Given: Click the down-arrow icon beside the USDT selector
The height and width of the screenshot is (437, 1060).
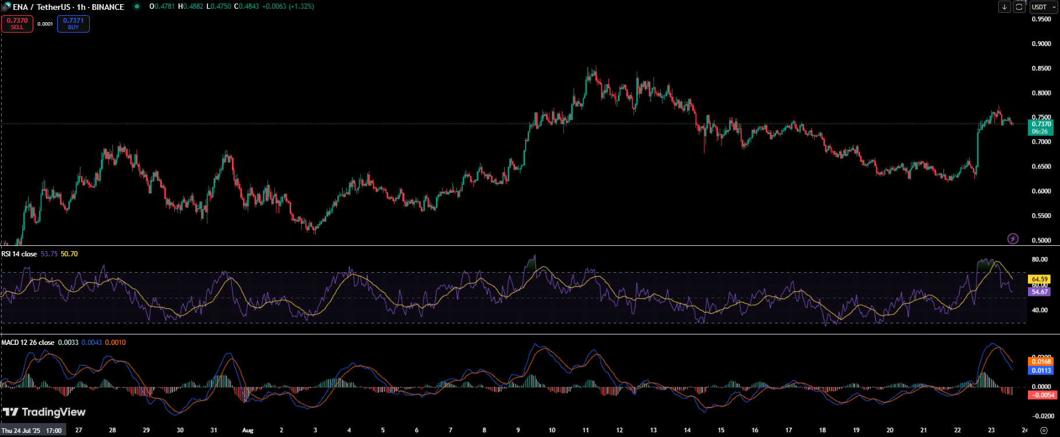Looking at the screenshot, I should tap(1004, 7).
